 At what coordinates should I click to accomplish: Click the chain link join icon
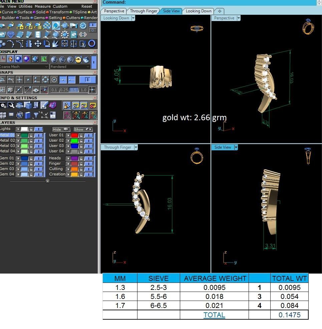click(x=65, y=44)
